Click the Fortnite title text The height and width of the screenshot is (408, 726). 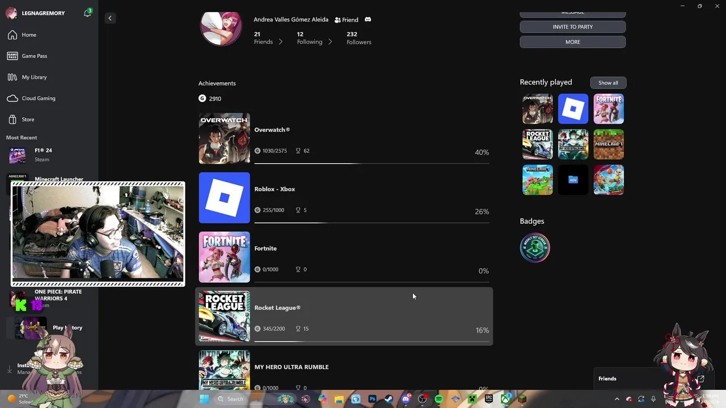point(265,248)
